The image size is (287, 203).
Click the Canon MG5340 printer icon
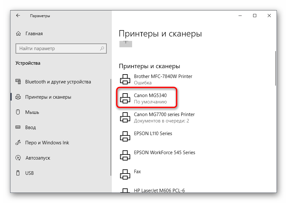pos(125,98)
